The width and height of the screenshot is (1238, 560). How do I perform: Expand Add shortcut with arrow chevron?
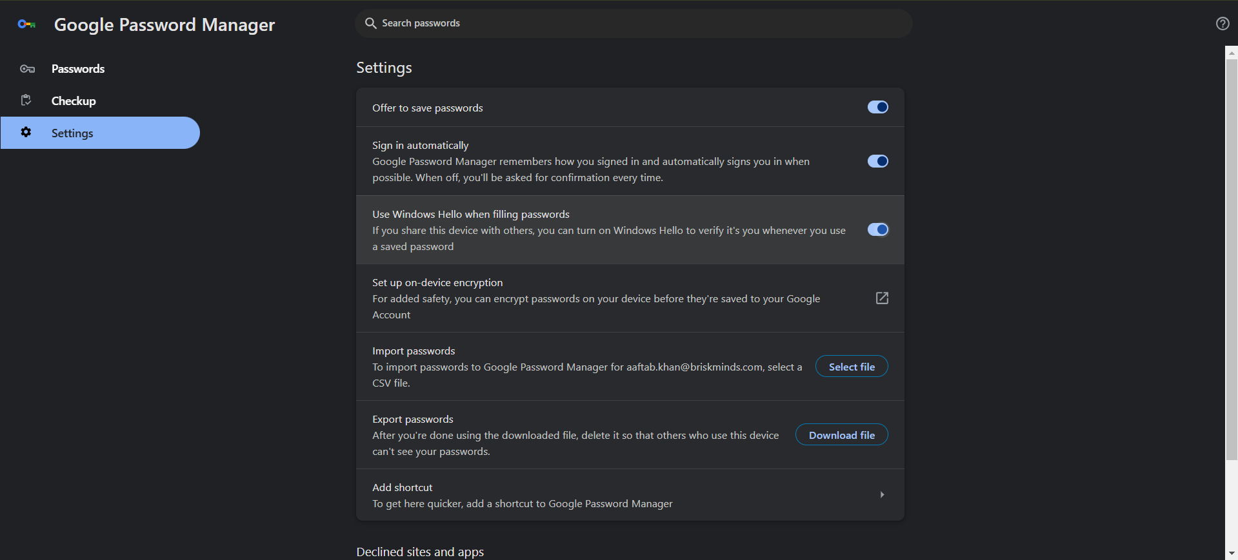coord(882,495)
